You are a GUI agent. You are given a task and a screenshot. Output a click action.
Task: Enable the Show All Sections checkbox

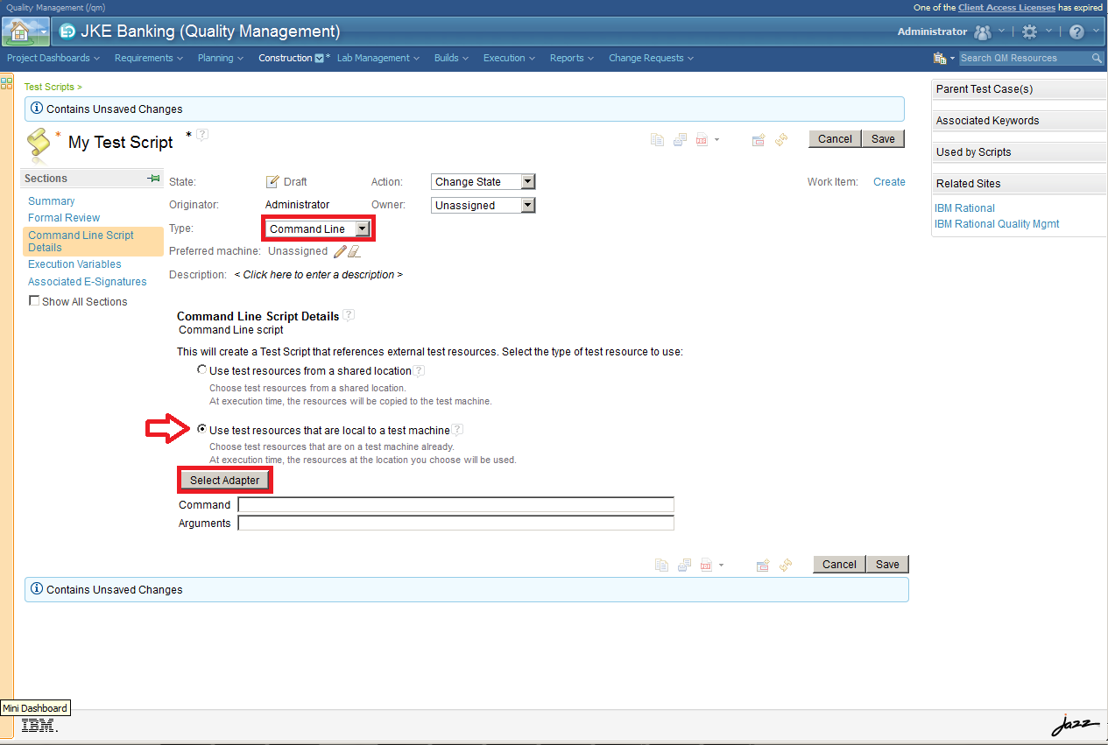(34, 300)
